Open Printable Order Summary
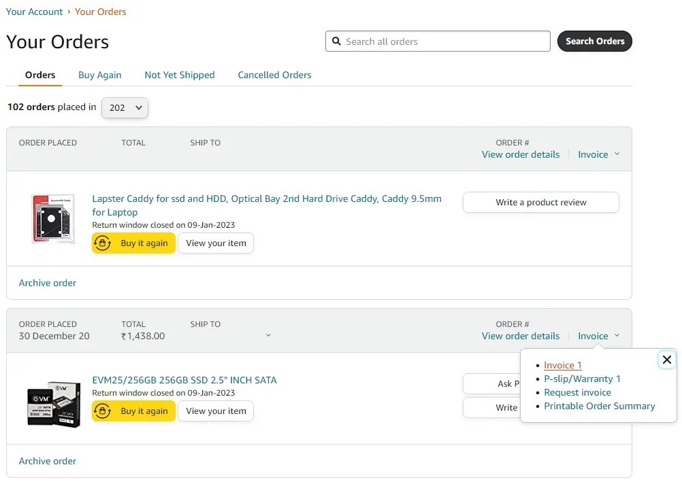This screenshot has height=484, width=682. [600, 406]
